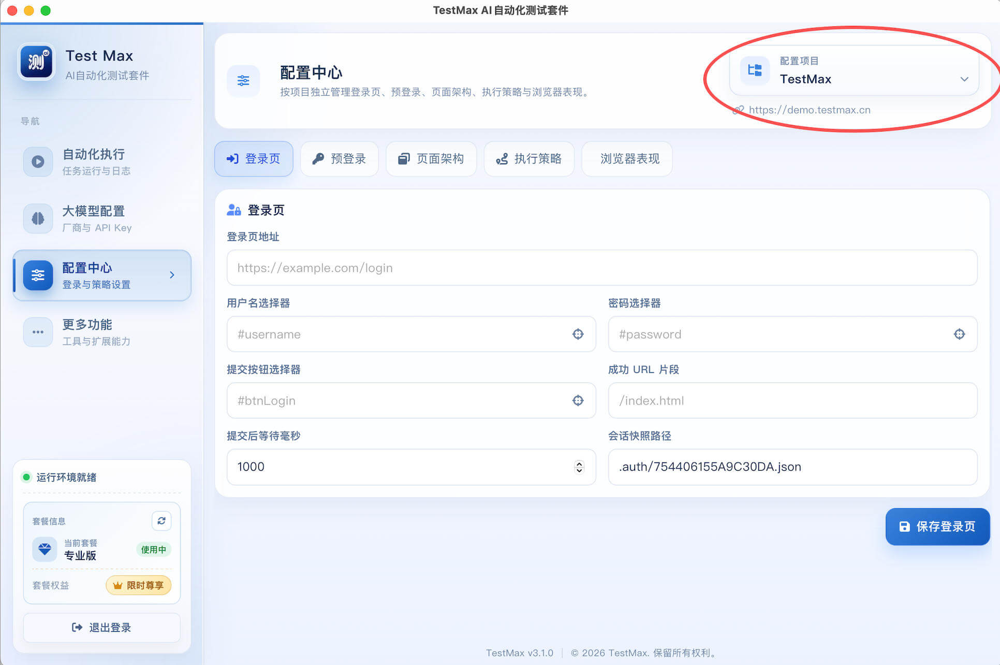Click the layers icon on 页面架构 tab
The height and width of the screenshot is (665, 1000).
click(x=404, y=158)
